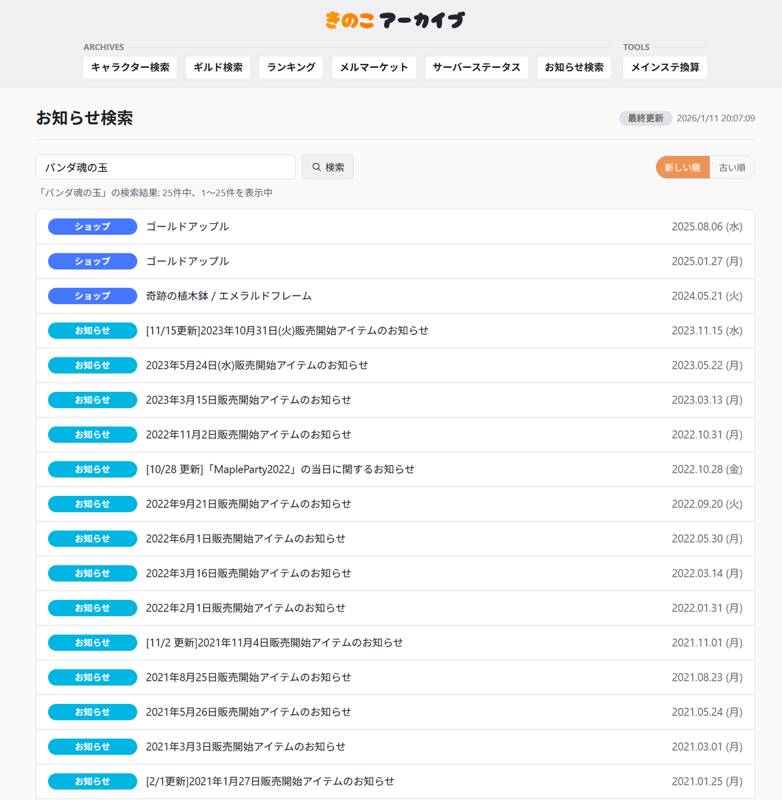Image resolution: width=782 pixels, height=800 pixels.
Task: Click the お知らせ検索 page heading
Action: point(85,118)
